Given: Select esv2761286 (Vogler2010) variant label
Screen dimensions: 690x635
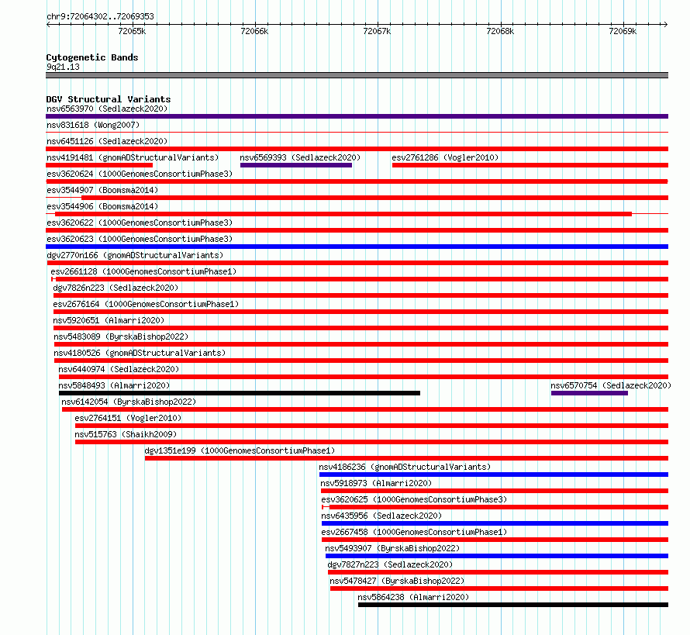Looking at the screenshot, I should click(445, 157).
